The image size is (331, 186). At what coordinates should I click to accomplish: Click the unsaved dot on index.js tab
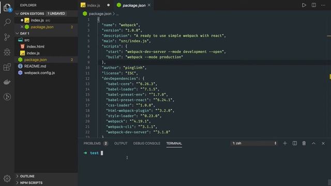click(108, 5)
